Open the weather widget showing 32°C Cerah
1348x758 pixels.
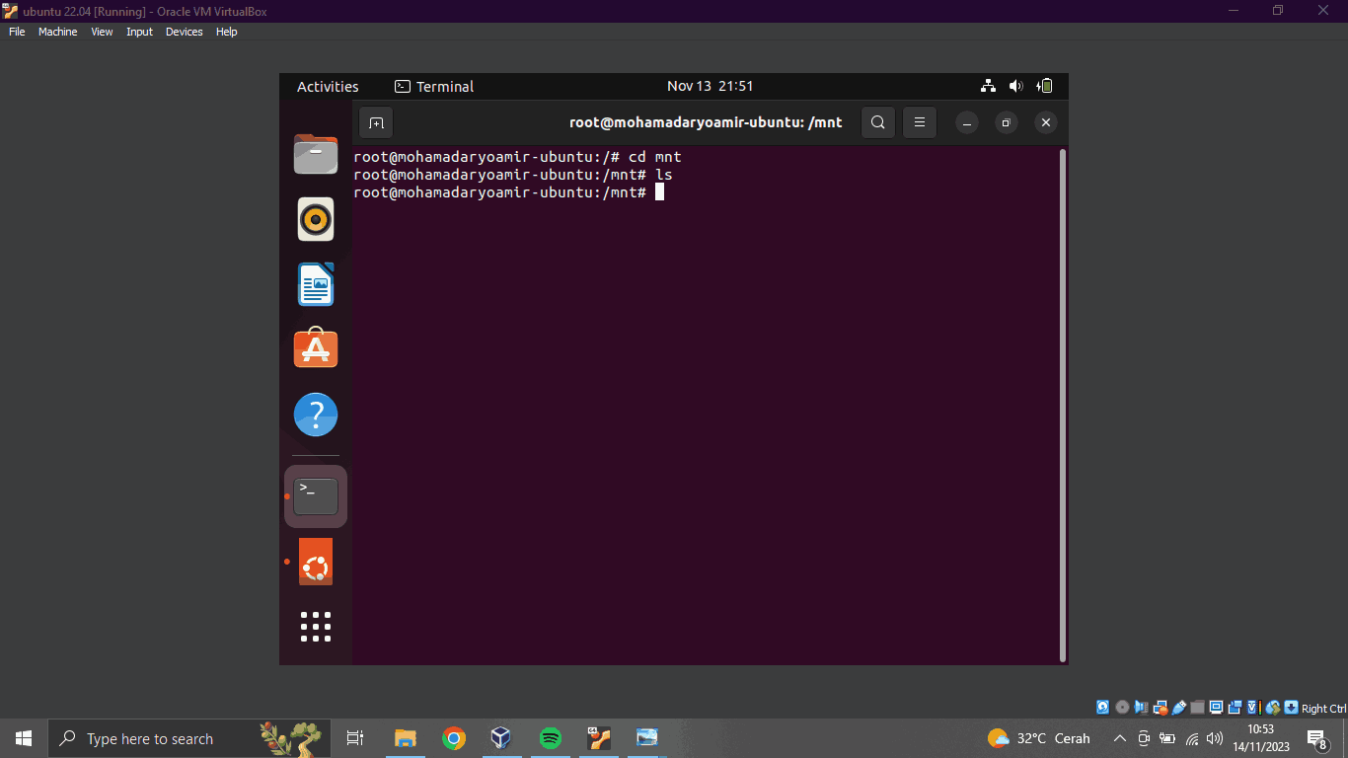tap(1039, 738)
